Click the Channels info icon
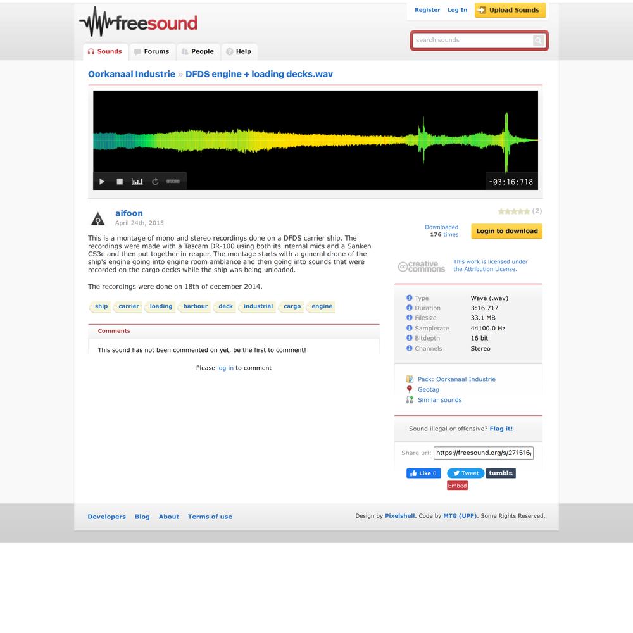This screenshot has width=633, height=633. (x=410, y=348)
